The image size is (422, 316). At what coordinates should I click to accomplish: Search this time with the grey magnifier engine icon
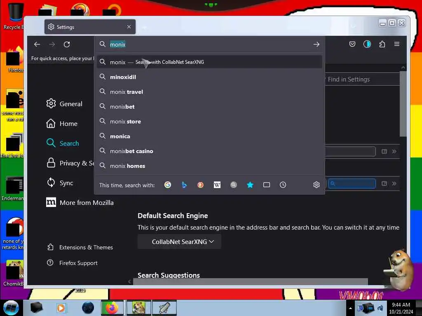234,185
